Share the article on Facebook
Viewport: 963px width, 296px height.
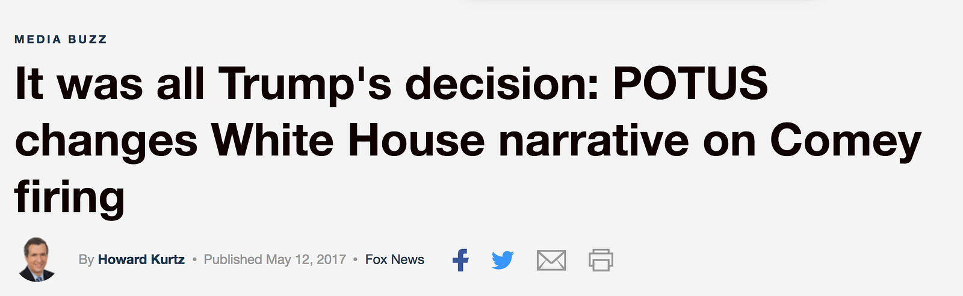[460, 259]
